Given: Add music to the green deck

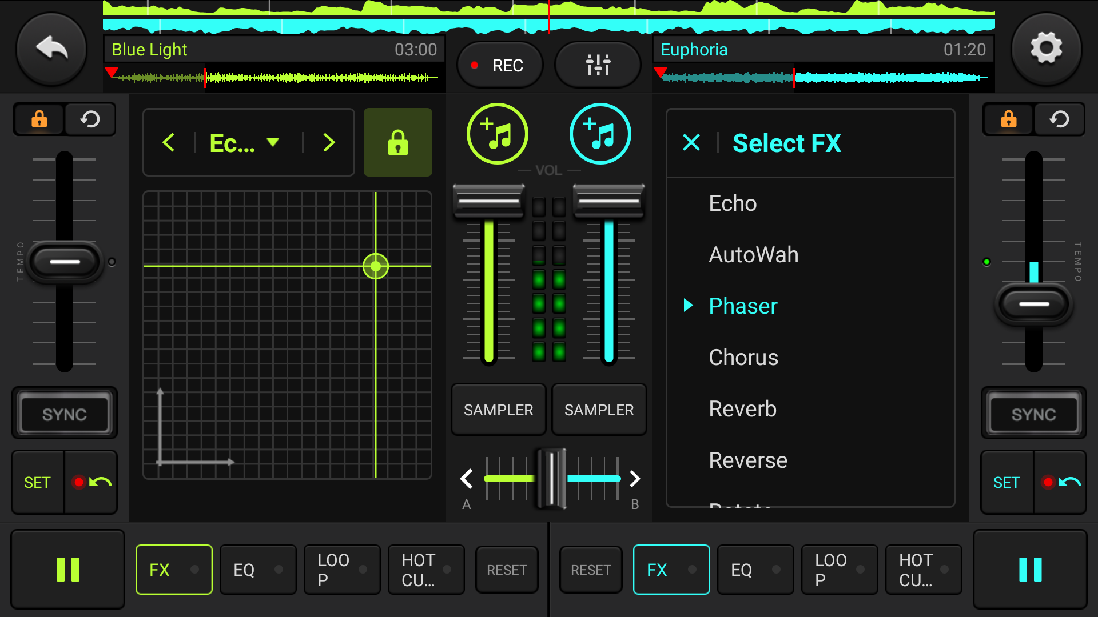Looking at the screenshot, I should (497, 134).
